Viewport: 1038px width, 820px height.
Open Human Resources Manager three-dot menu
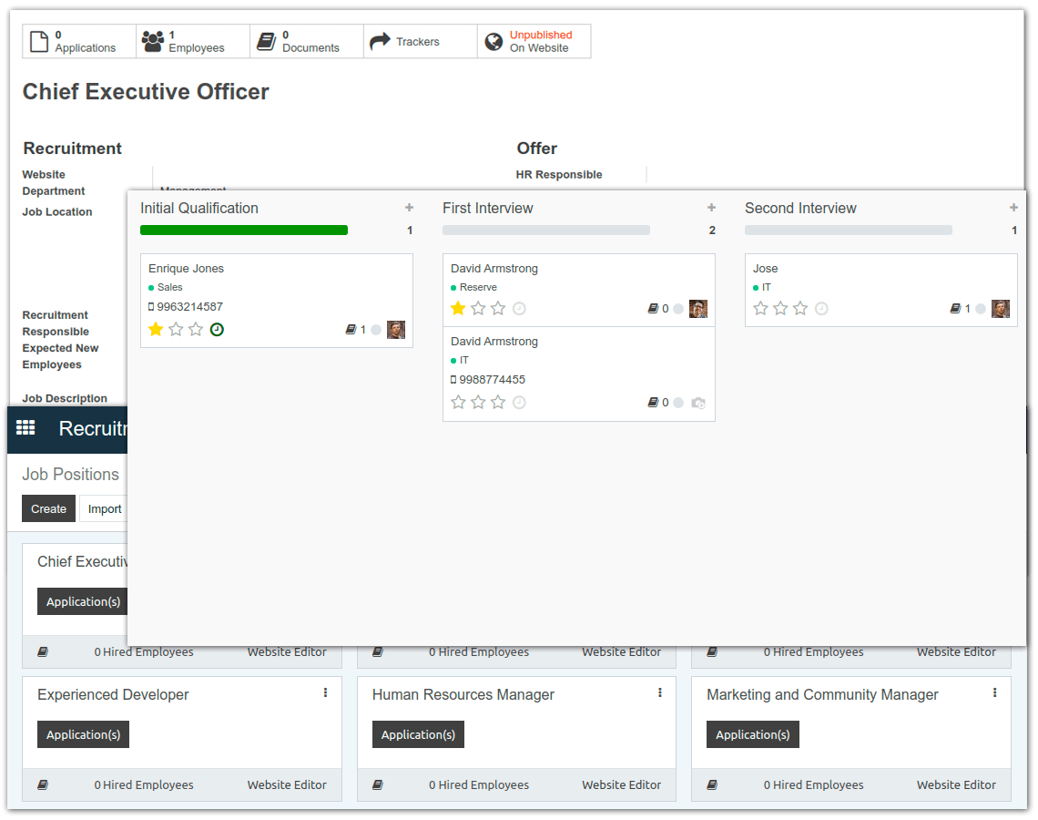(x=660, y=693)
